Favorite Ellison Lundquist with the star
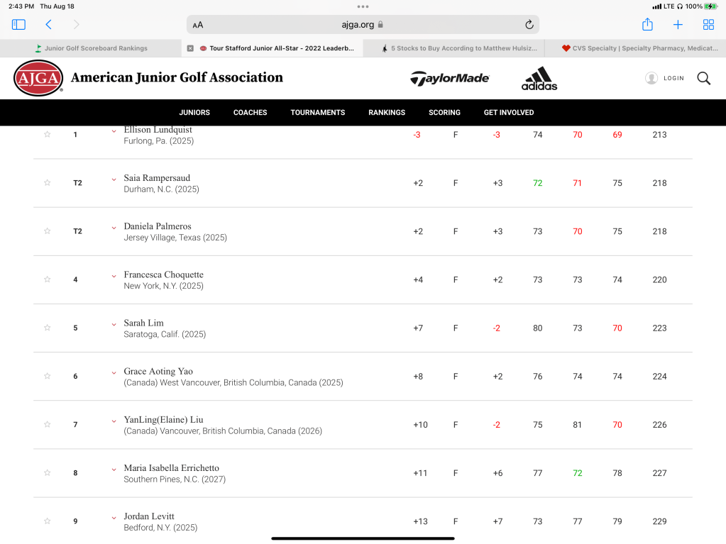This screenshot has height=544, width=726. click(48, 135)
